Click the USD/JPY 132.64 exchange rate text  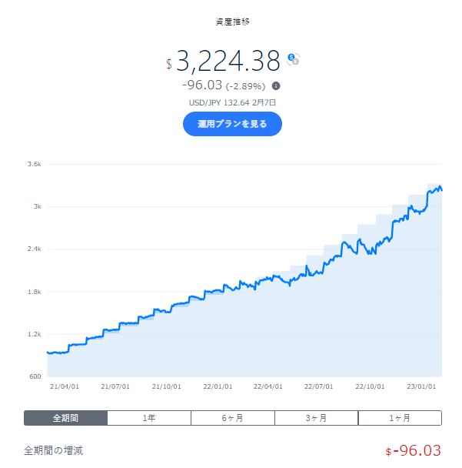219,102
